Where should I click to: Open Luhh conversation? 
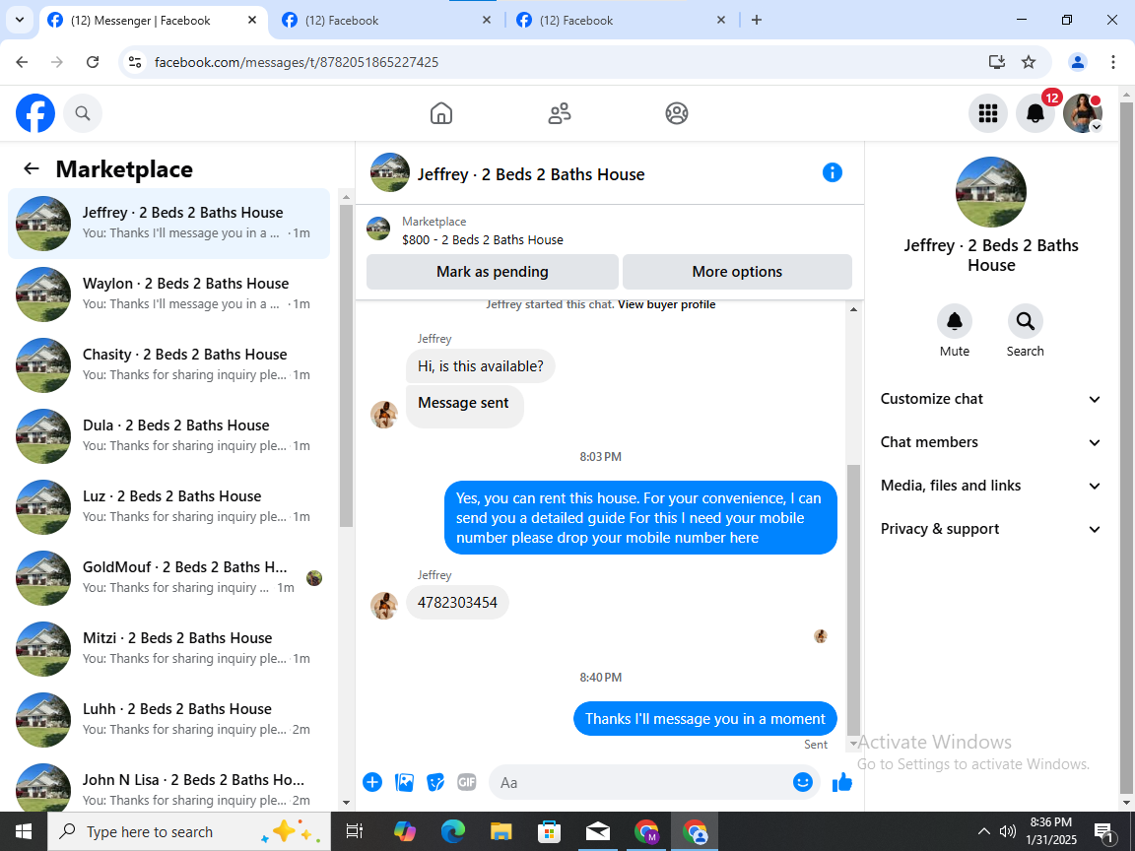(168, 719)
